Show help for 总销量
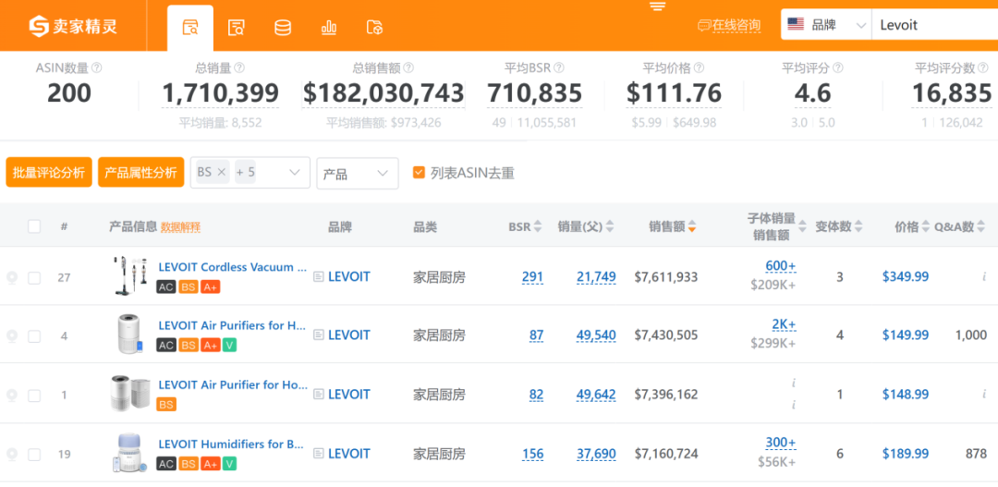The image size is (998, 487). 239,67
